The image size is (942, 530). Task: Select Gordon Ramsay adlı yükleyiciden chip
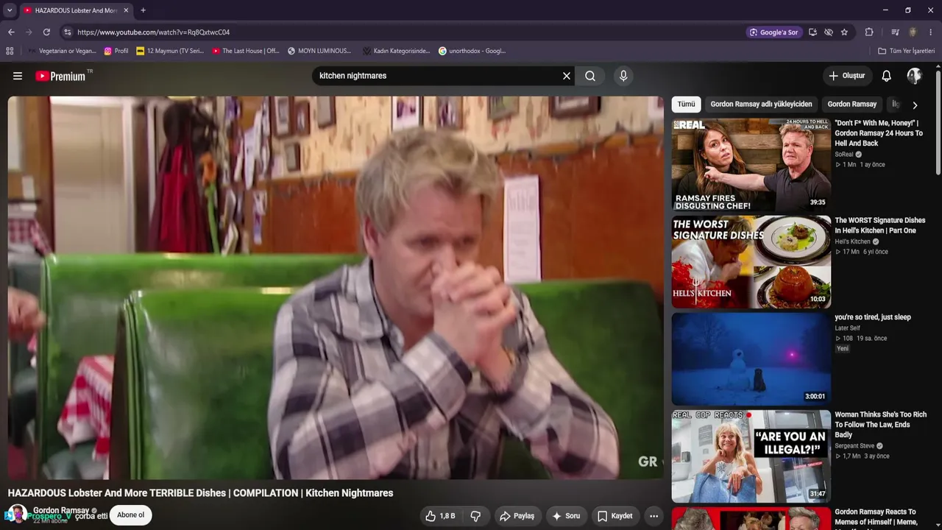761,105
